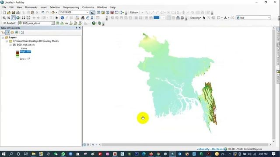Image resolution: width=280 pixels, height=157 pixels.
Task: Open the File menu
Action: click(x=4, y=7)
